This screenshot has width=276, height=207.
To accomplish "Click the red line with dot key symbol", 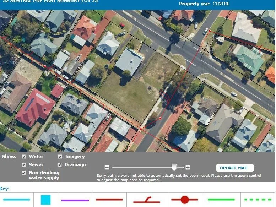I will (184, 200).
